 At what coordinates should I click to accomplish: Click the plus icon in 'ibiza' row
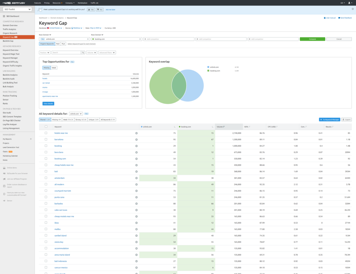[x=136, y=223]
